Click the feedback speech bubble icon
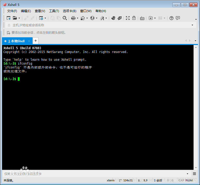Screen dimensions: 200x185 (x=178, y=18)
